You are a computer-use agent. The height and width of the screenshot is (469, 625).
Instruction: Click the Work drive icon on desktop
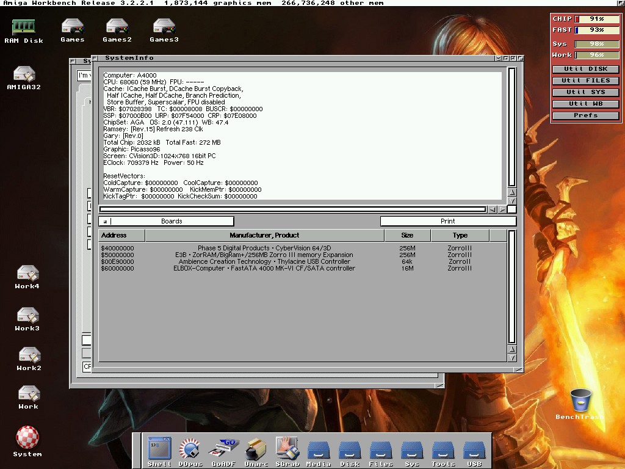pyautogui.click(x=28, y=397)
